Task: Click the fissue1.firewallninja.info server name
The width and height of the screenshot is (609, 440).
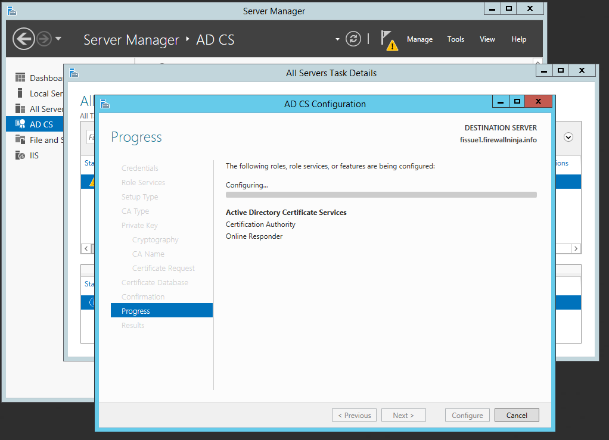Action: [498, 140]
